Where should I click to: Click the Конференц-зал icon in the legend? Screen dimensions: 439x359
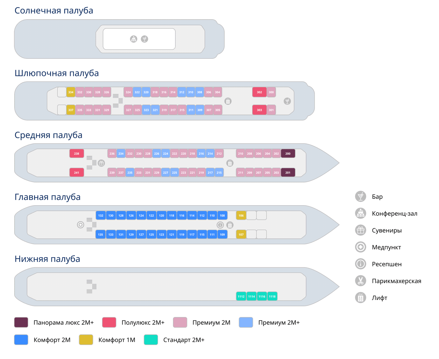[361, 213]
